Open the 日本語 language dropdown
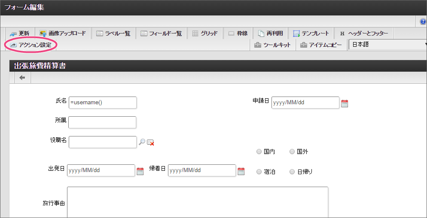 (x=388, y=45)
